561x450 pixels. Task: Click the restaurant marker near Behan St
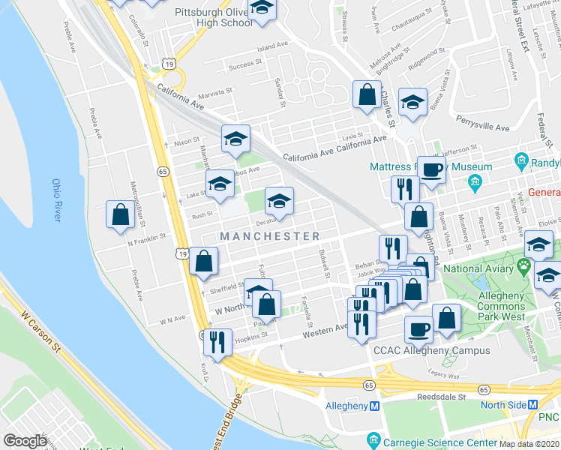(393, 250)
